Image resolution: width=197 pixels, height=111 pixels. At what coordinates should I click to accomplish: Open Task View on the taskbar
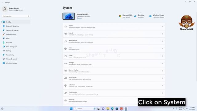click(x=98, y=109)
